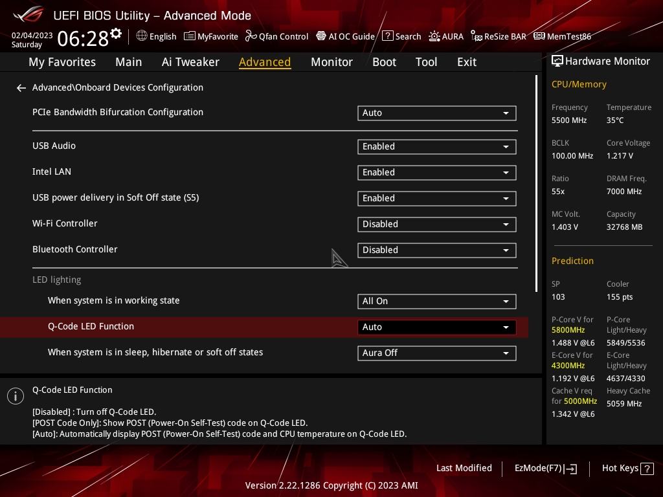Switch to Ai Tweaker tab
Image resolution: width=663 pixels, height=497 pixels.
190,62
